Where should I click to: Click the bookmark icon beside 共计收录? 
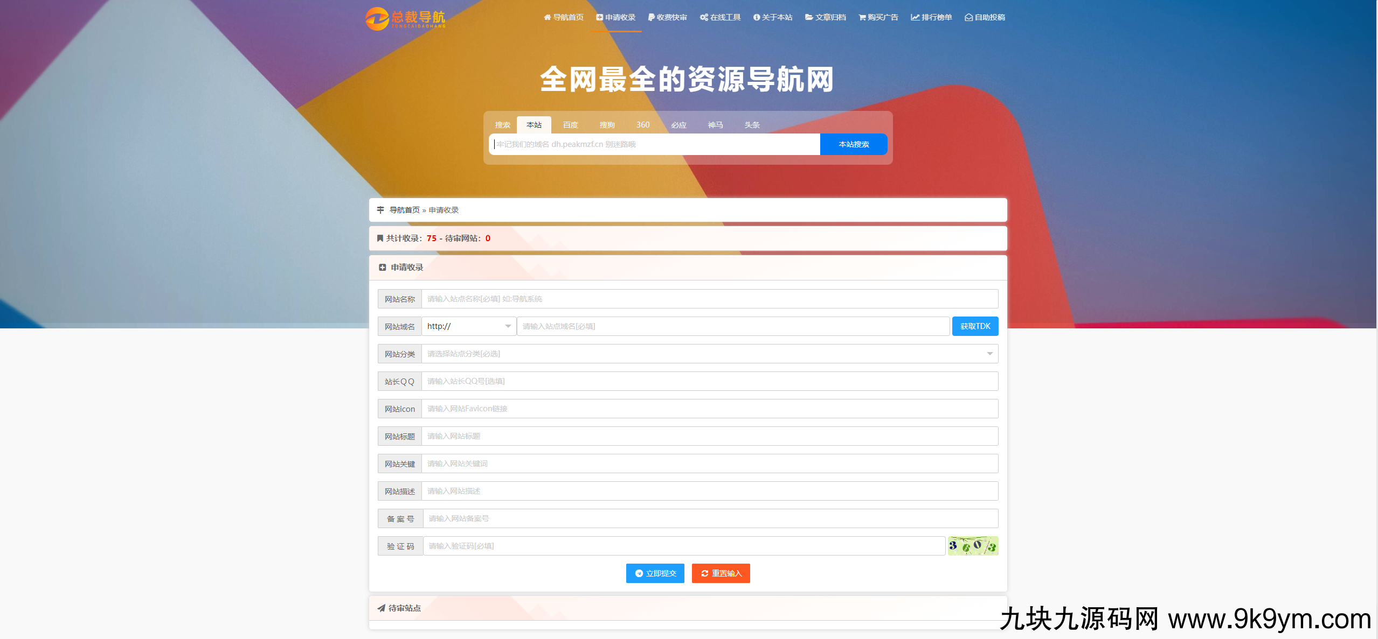tap(380, 238)
